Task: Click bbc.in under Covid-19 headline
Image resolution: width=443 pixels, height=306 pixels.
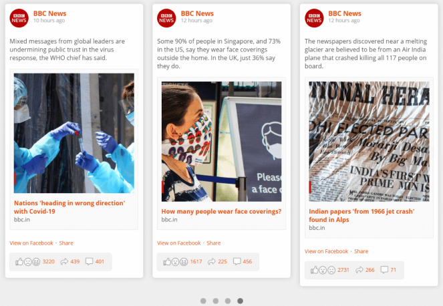Action: tap(22, 220)
